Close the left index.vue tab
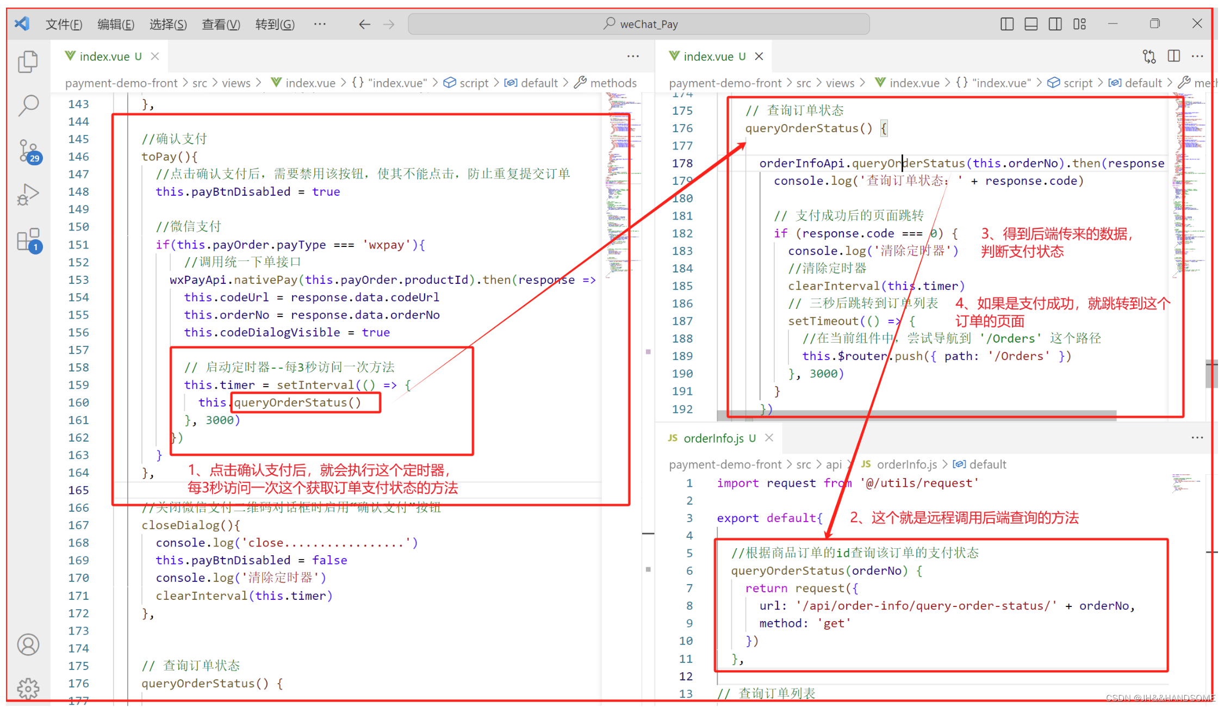 coord(155,57)
